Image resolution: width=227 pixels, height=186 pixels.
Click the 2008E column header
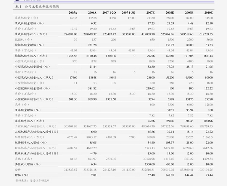tap(170, 13)
